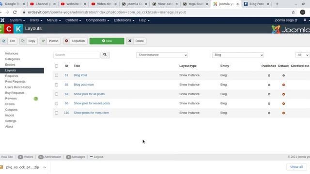Open a new browser tab

277,4
